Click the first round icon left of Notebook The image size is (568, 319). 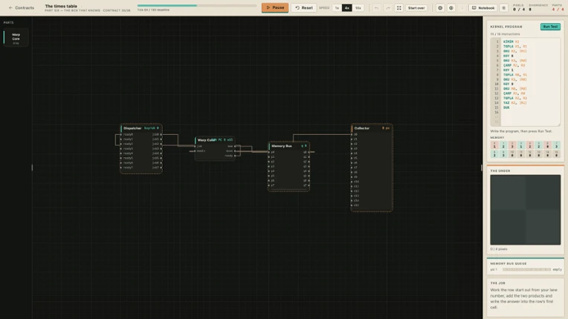440,8
